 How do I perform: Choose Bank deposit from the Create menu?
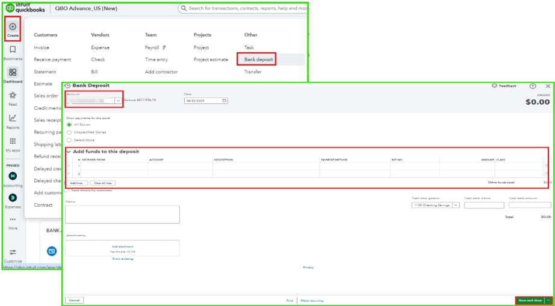(x=258, y=60)
